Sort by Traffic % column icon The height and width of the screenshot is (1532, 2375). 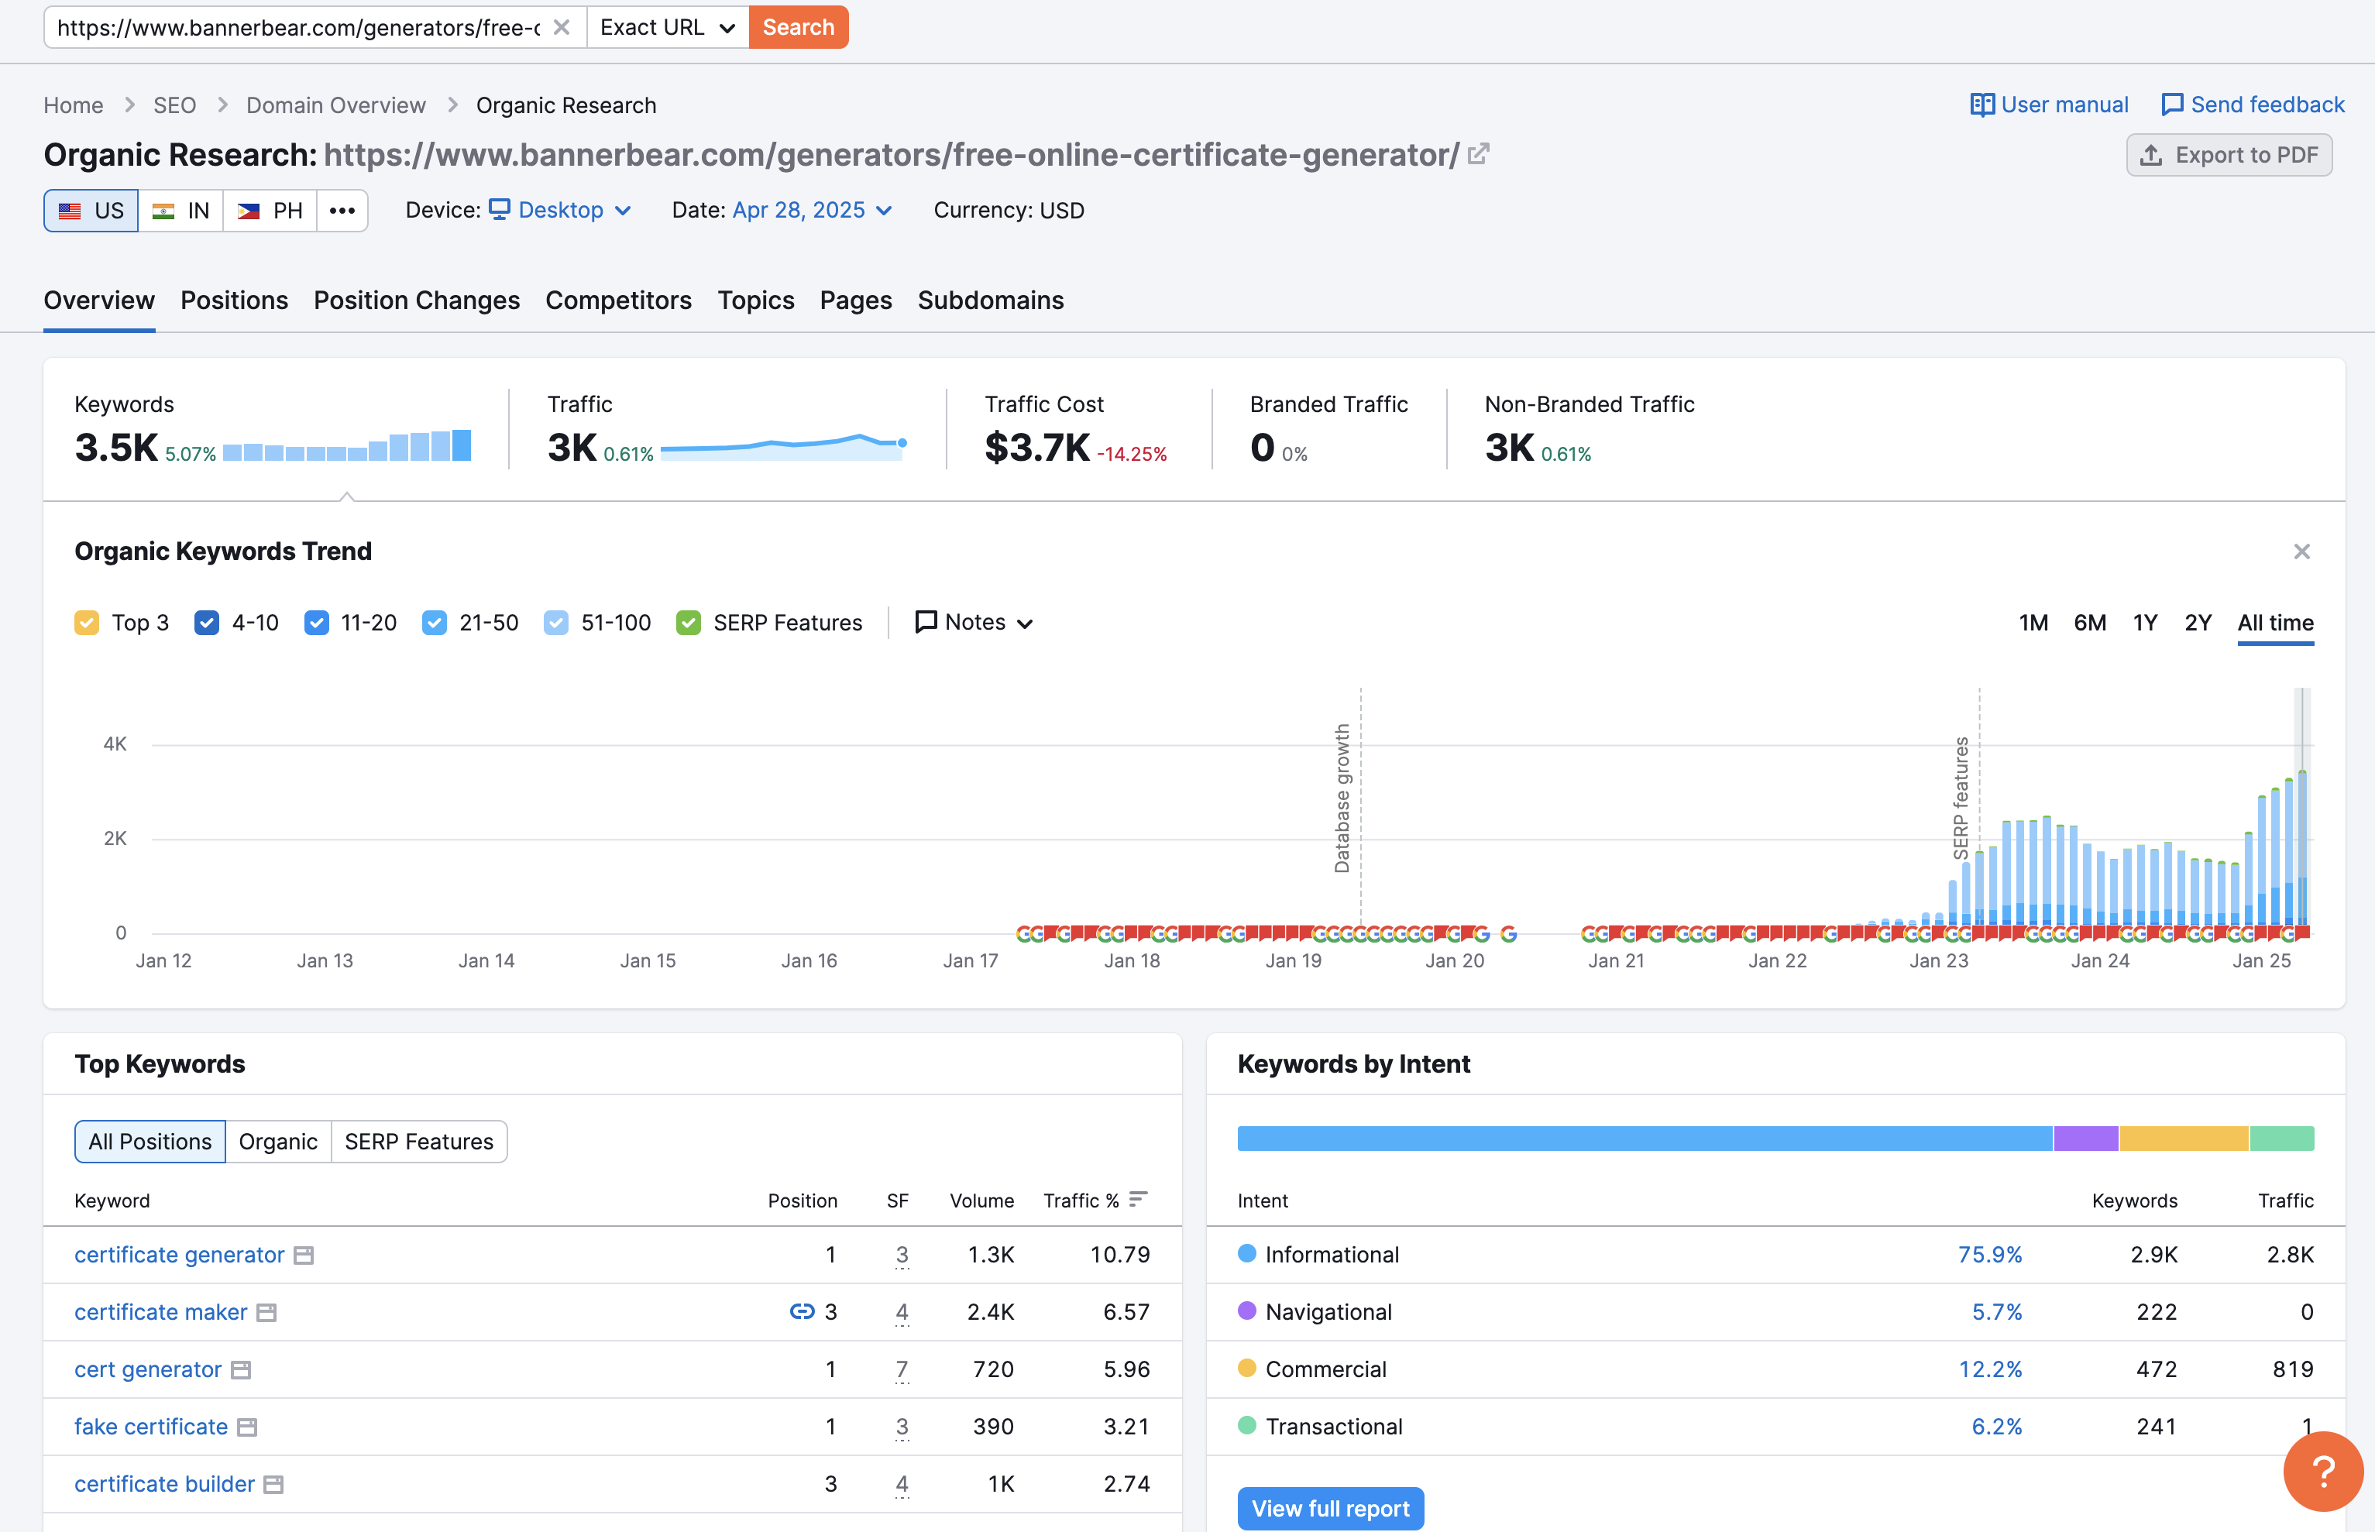[1138, 1200]
